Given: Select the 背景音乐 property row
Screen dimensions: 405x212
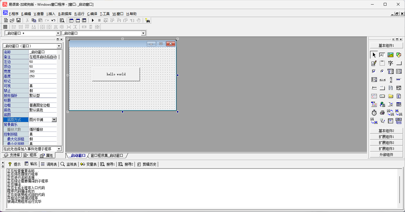Looking at the screenshot, I should pos(30,124).
